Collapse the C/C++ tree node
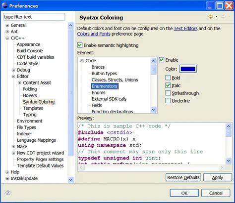The image size is (235, 203). tap(7, 38)
